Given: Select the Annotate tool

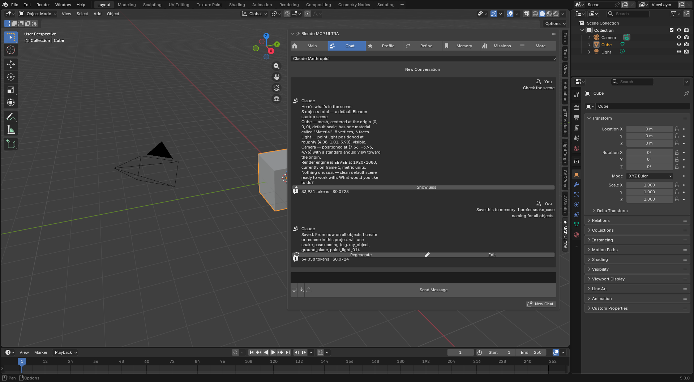Looking at the screenshot, I should [x=11, y=117].
